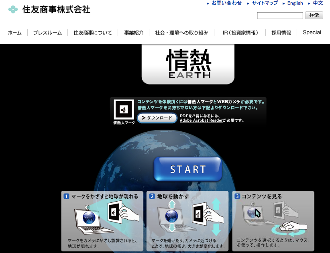
Task: Click the down arrow below step 2 globe
Action: (x=172, y=228)
